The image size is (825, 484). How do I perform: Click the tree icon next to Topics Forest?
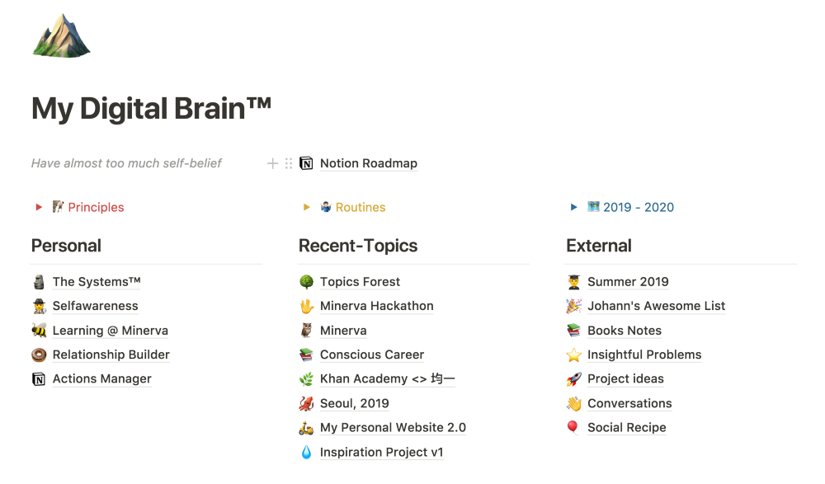(x=306, y=282)
